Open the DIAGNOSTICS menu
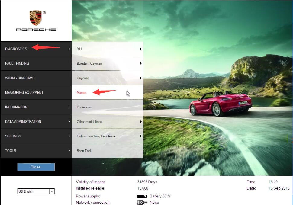 36,49
